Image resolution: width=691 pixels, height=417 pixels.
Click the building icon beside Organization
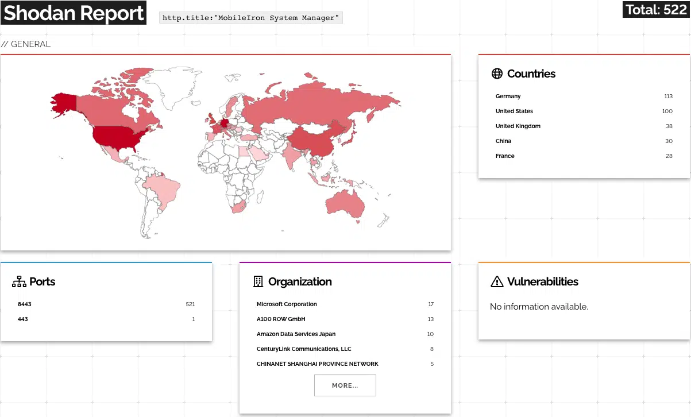pos(258,281)
